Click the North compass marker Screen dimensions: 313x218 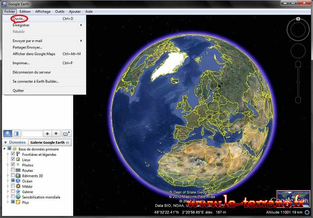click(x=298, y=19)
